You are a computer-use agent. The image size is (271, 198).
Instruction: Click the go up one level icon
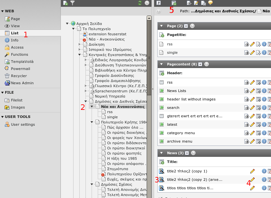point(159,3)
